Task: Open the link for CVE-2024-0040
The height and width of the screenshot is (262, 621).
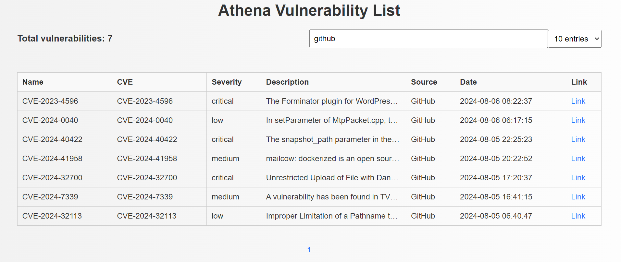Action: (x=578, y=120)
